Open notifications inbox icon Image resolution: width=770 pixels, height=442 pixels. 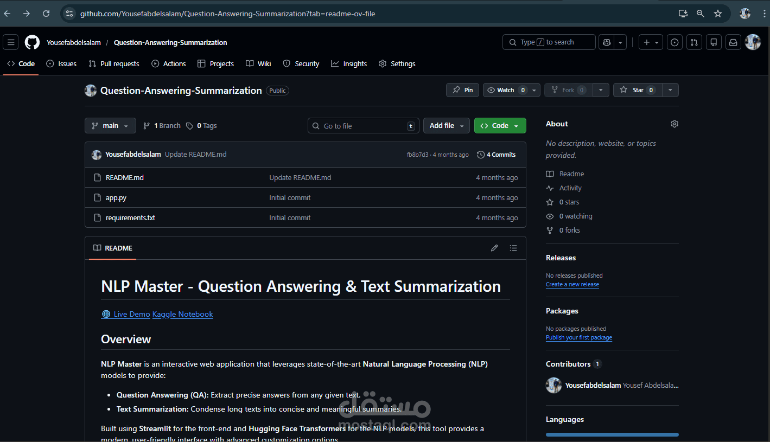tap(733, 42)
